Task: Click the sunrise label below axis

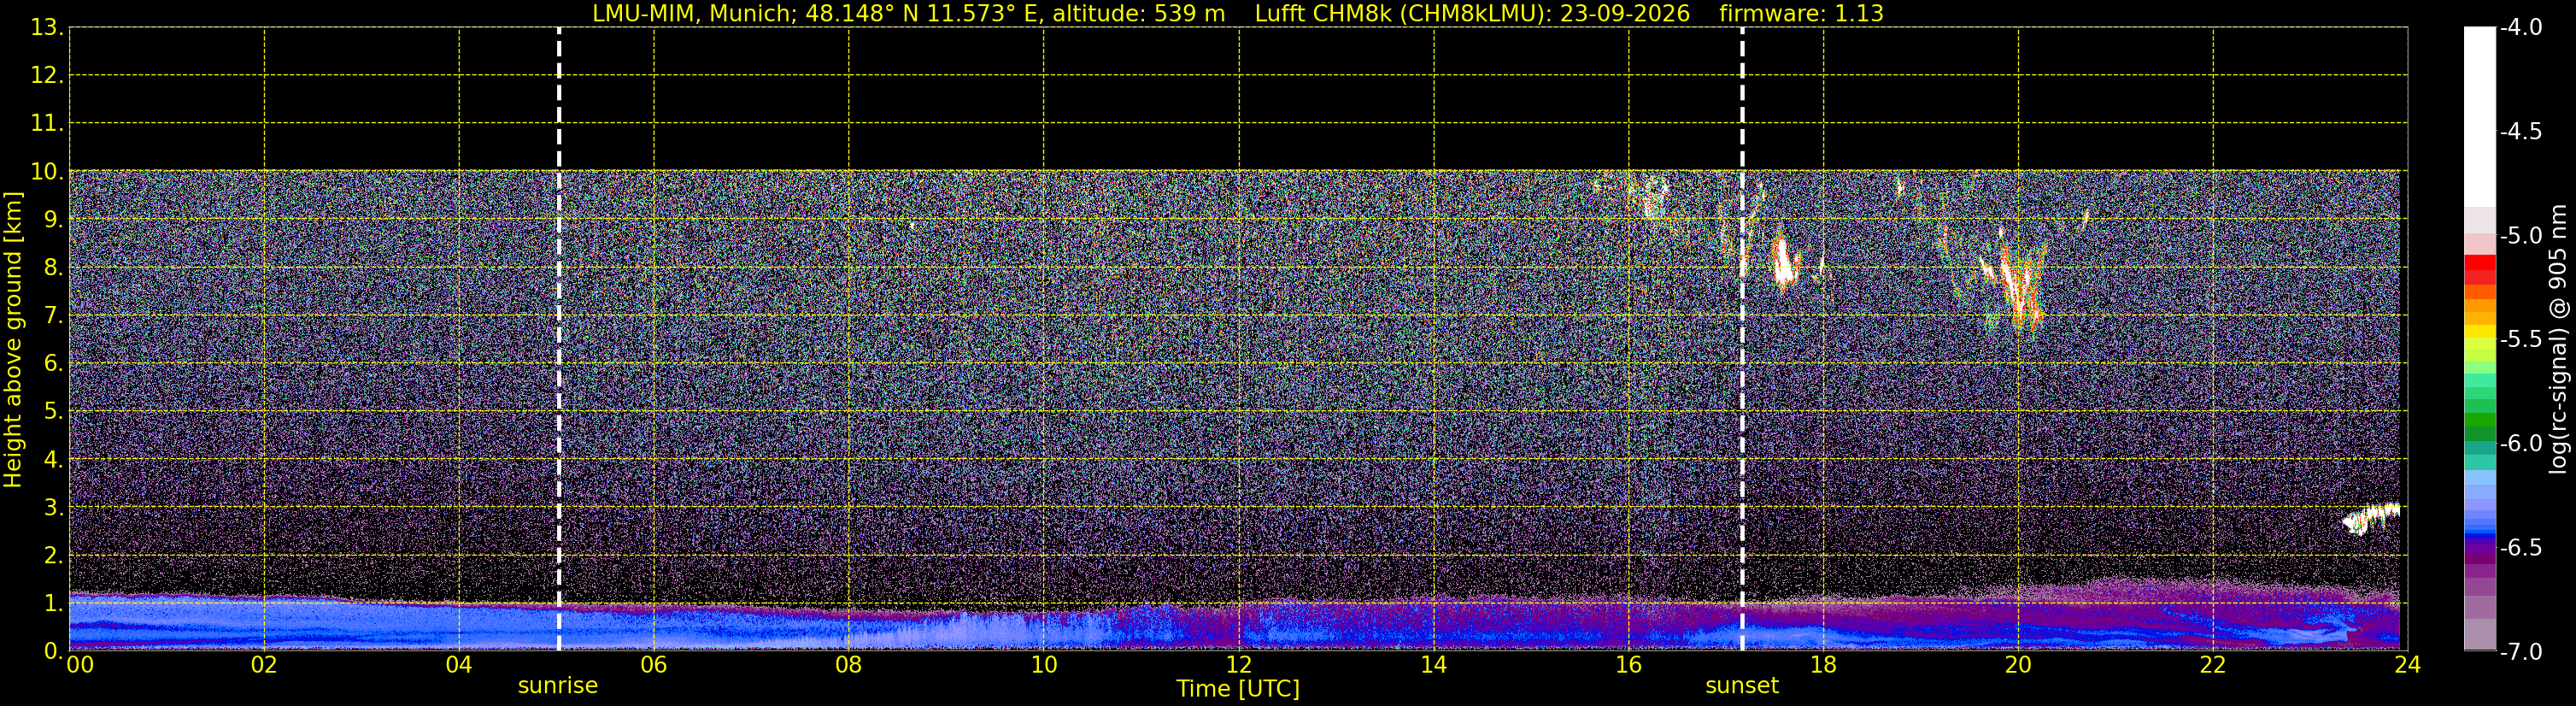Action: (558, 686)
